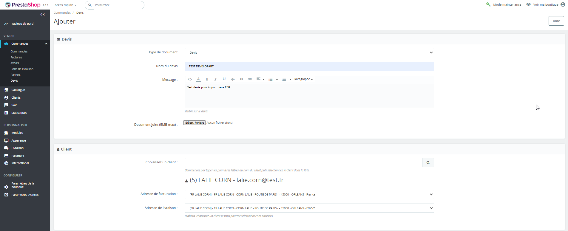The height and width of the screenshot is (231, 568).
Task: Open the Paragraphe style dropdown
Action: click(303, 79)
